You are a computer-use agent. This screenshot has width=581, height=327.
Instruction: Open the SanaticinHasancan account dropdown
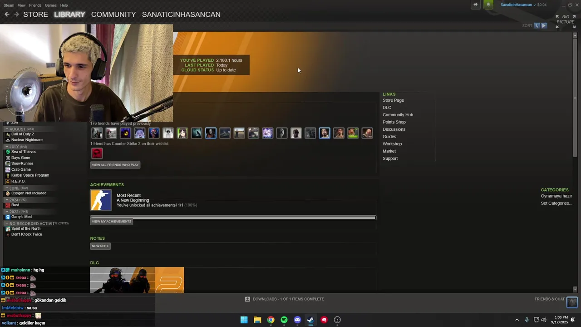(518, 5)
